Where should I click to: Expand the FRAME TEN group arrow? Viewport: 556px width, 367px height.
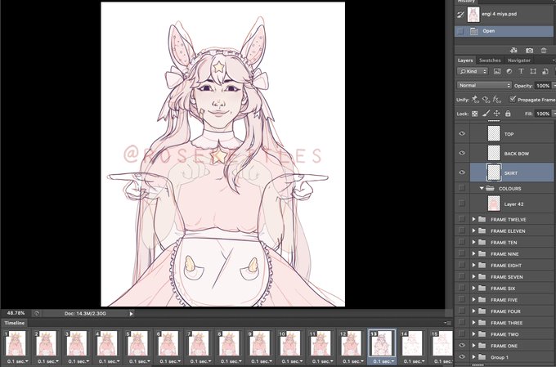pos(473,242)
